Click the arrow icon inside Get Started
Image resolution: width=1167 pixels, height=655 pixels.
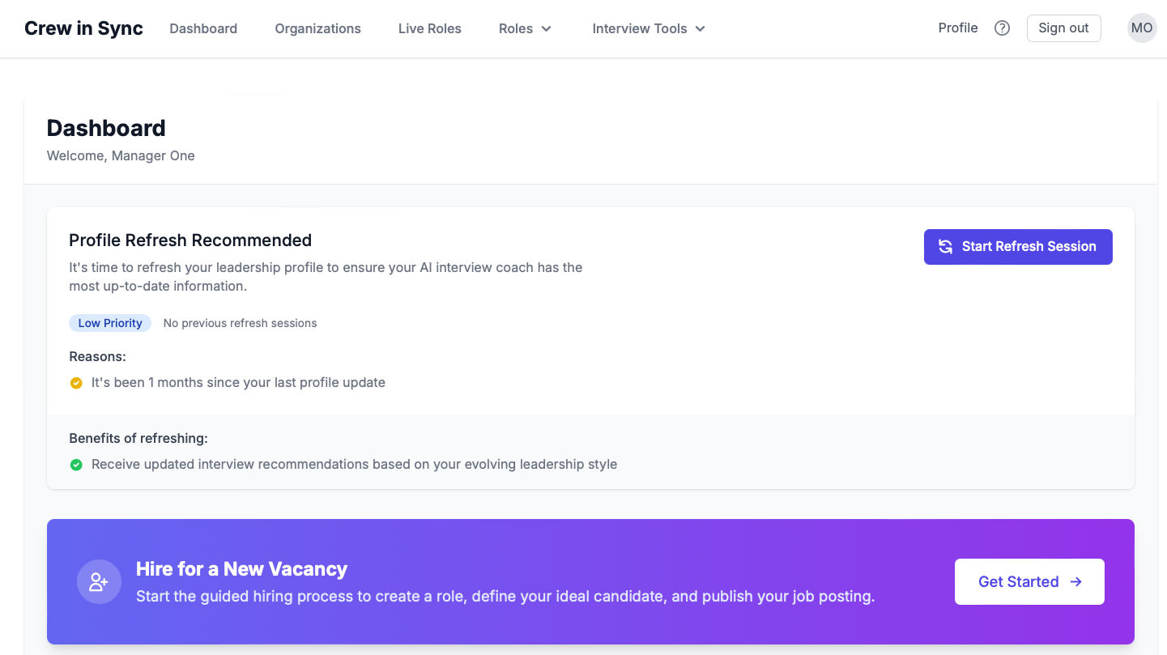pyautogui.click(x=1075, y=581)
